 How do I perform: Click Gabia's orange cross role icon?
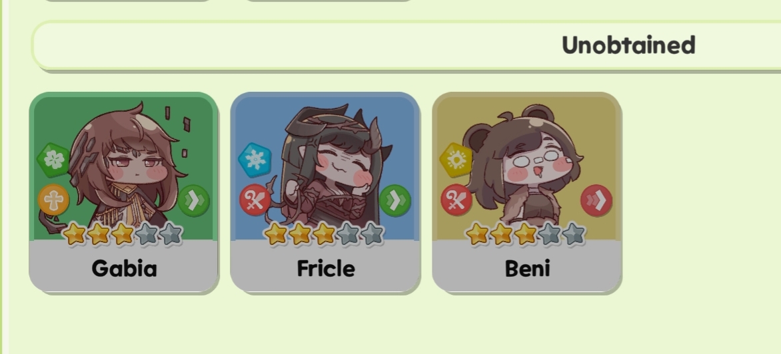(x=53, y=200)
